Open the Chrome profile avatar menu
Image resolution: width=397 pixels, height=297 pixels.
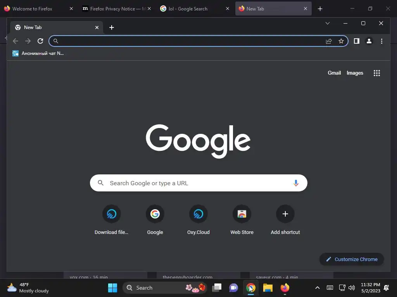(x=369, y=41)
